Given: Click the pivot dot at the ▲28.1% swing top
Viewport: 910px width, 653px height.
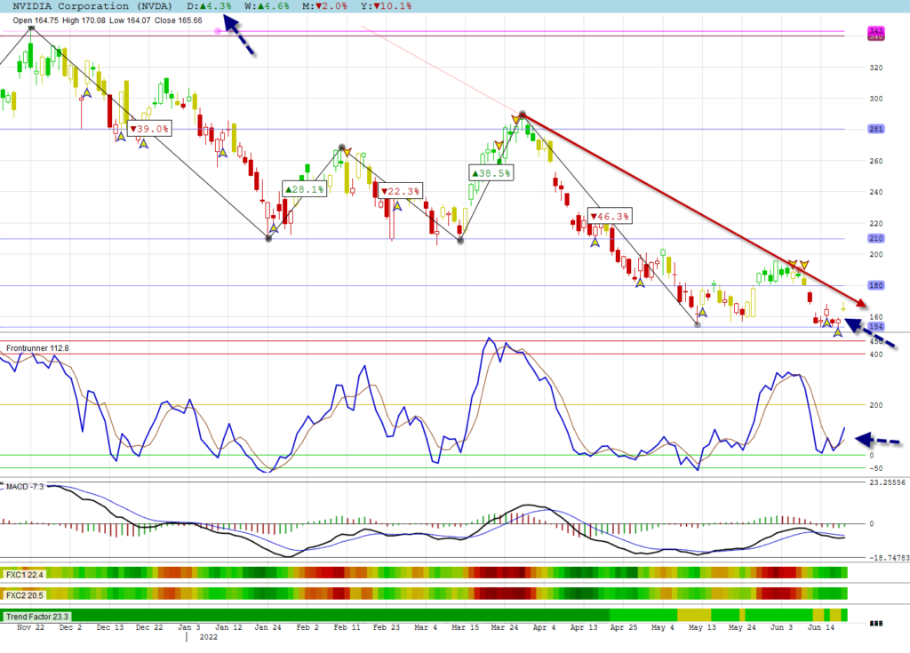Looking at the screenshot, I should pos(342,147).
